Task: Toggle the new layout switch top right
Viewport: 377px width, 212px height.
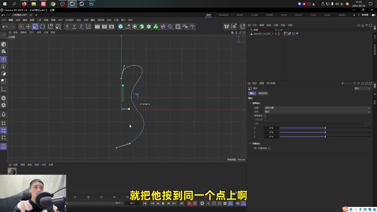Action: tap(373, 15)
